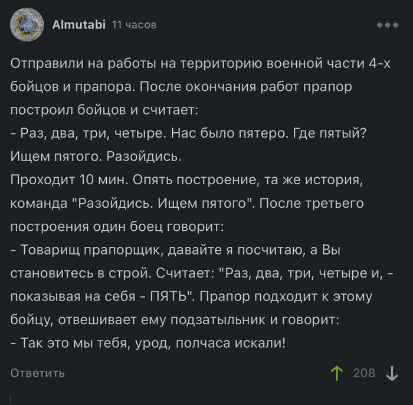
Task: Click the line 'бойцов и прапора. После окончания'
Action: [x=181, y=86]
